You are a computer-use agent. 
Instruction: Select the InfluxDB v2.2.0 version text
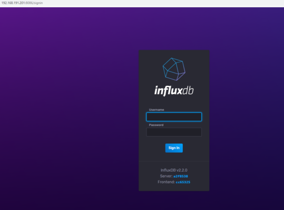pyautogui.click(x=174, y=170)
